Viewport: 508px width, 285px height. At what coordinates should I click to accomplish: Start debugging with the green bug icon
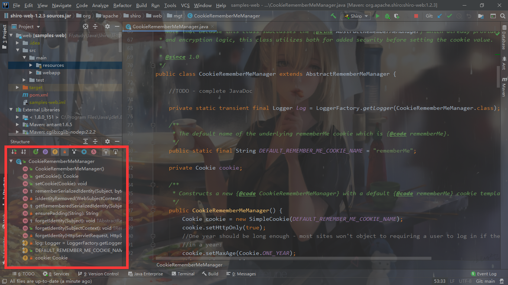click(388, 16)
